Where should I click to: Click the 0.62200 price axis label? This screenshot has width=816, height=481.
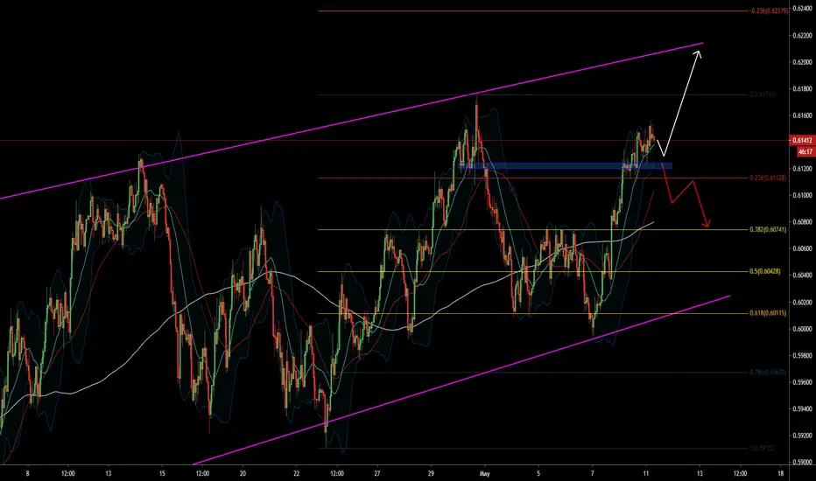(x=802, y=36)
